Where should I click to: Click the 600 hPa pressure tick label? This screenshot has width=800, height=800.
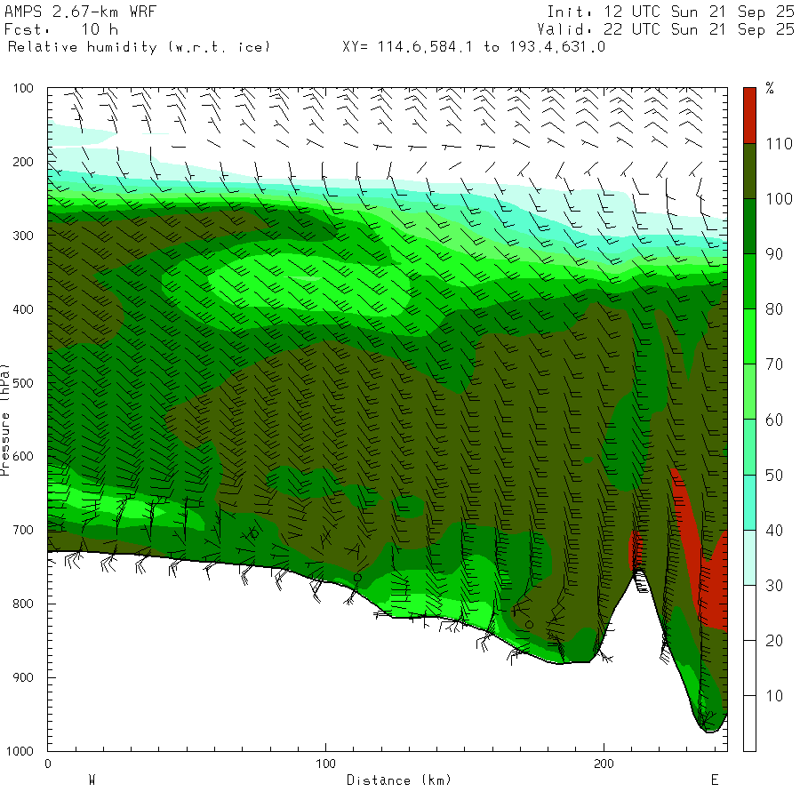coord(23,456)
